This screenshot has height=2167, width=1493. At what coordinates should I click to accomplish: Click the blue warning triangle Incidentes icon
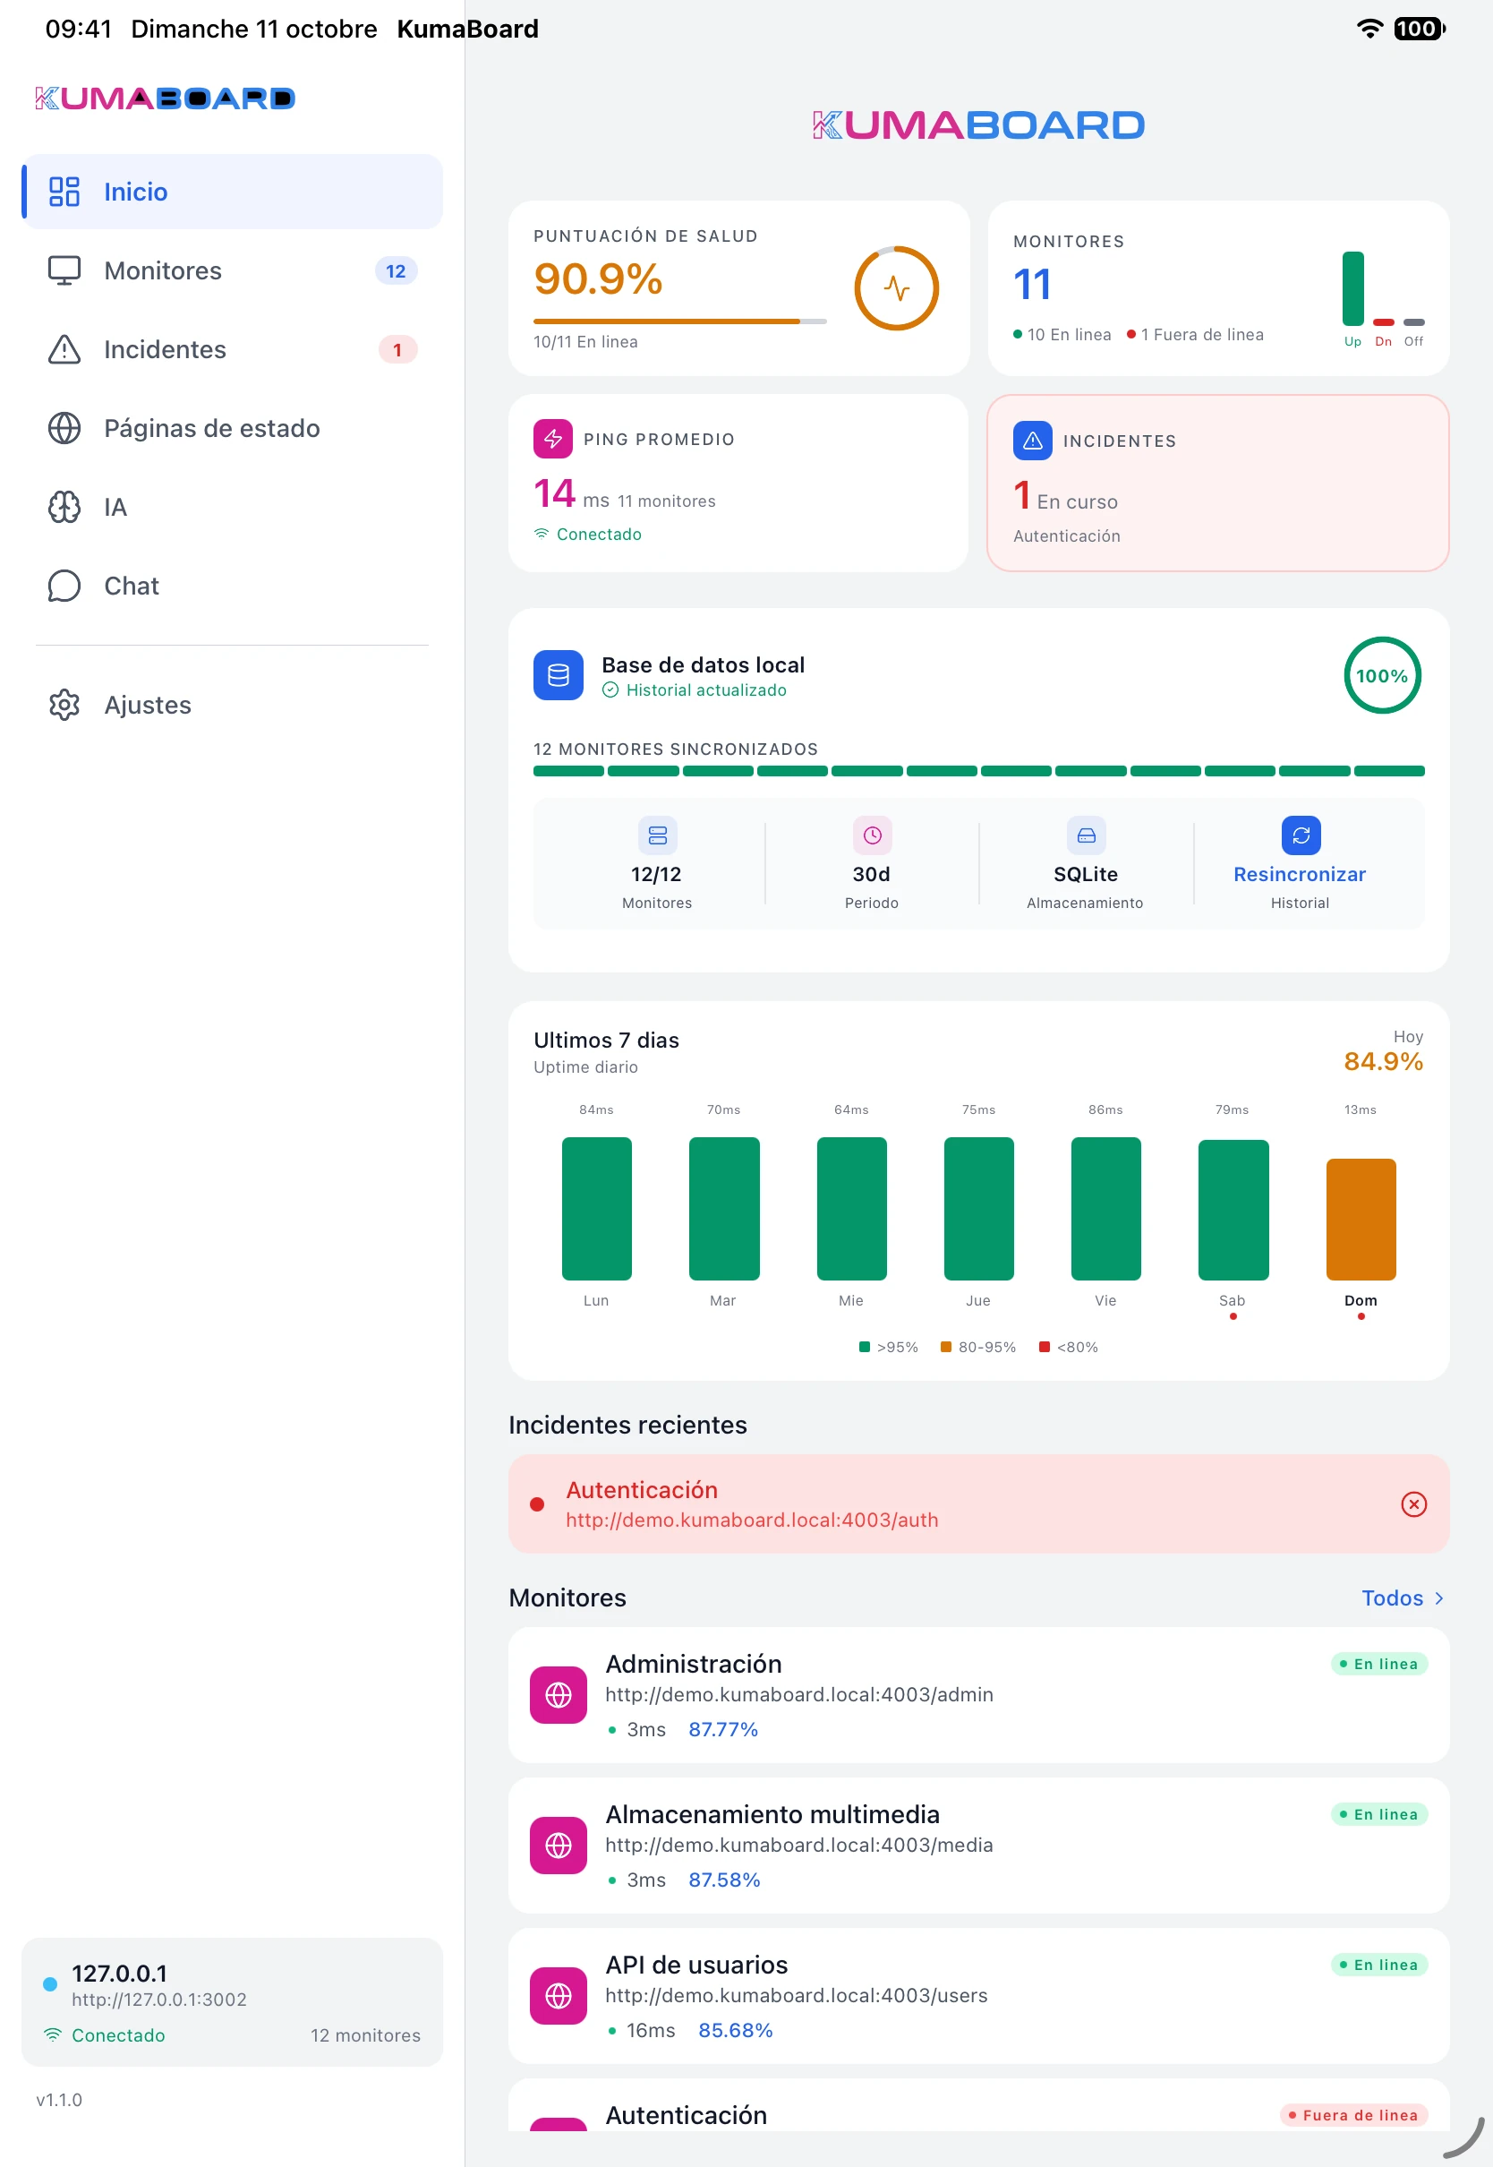coord(1033,441)
